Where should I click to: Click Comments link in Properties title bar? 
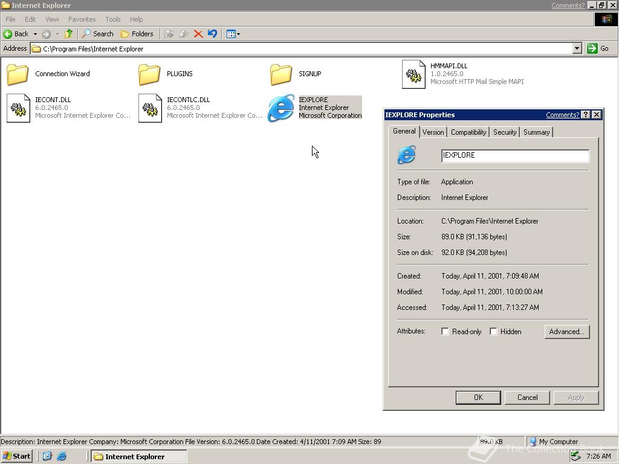[x=563, y=115]
